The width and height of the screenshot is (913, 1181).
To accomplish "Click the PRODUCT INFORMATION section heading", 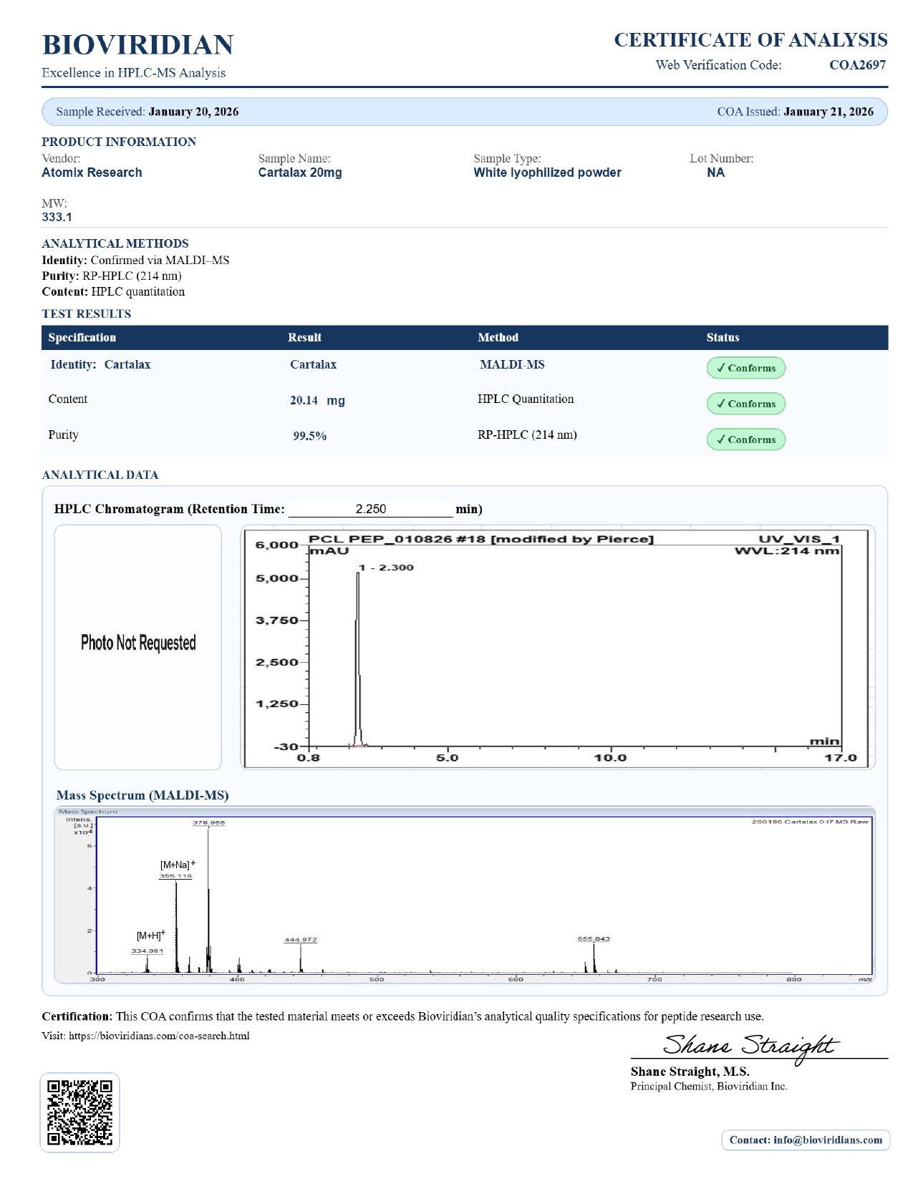I will coord(119,142).
